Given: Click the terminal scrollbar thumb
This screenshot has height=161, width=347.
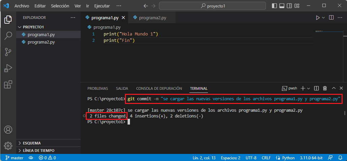Looking at the screenshot, I should click(x=345, y=113).
